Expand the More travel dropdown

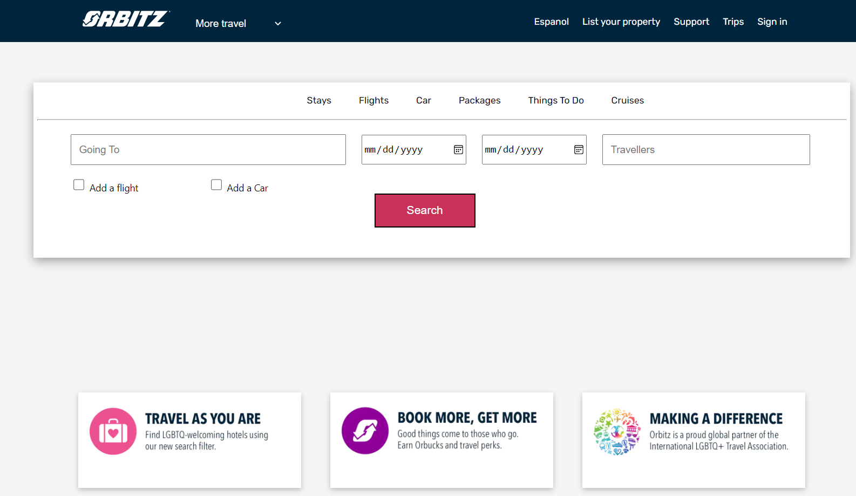pos(221,24)
